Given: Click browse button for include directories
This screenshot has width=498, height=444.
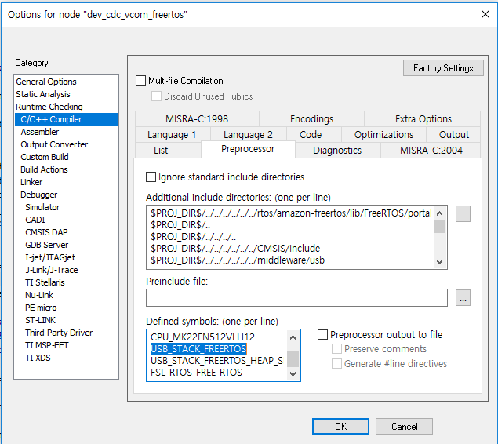Looking at the screenshot, I should (463, 214).
